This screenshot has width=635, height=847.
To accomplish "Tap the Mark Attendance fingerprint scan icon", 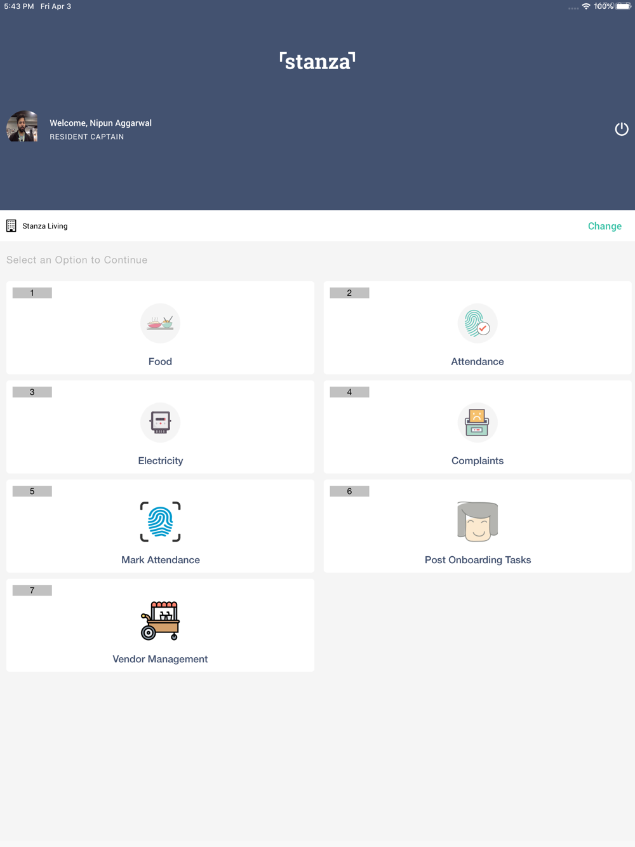I will click(x=160, y=522).
